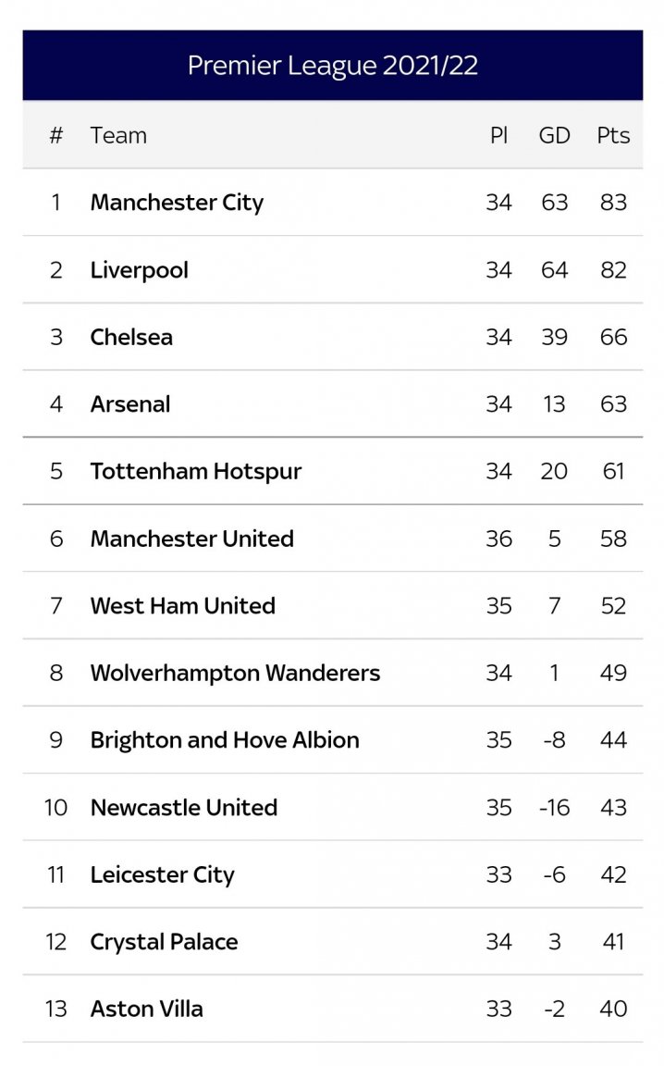The height and width of the screenshot is (1066, 664).
Task: Open Tottenham Hotspur team entry
Action: pos(196,471)
